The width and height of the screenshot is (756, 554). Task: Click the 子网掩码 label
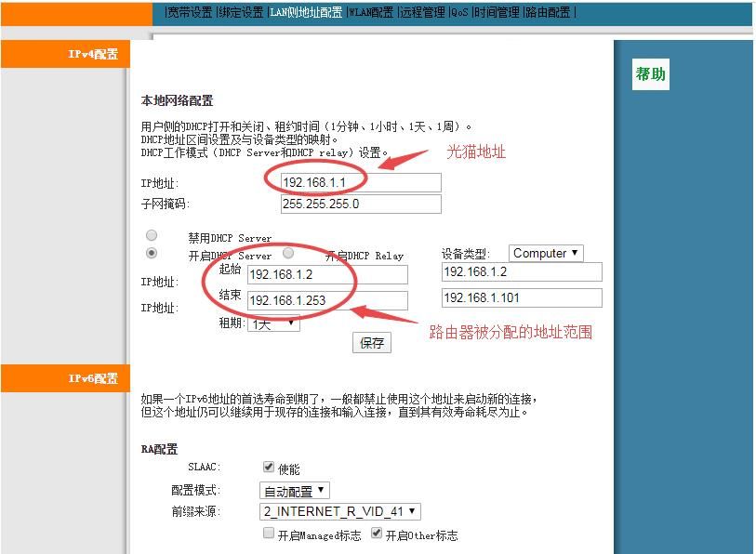(x=166, y=204)
